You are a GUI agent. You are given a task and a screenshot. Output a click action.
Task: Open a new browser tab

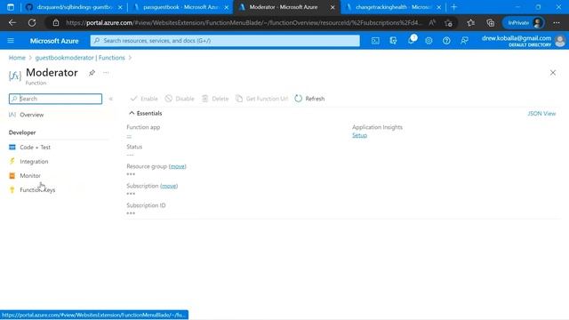[x=454, y=7]
